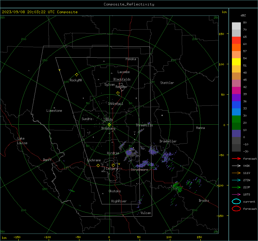Select the radar site marker at Didsbury
This screenshot has height=241, width=258.
click(x=110, y=125)
